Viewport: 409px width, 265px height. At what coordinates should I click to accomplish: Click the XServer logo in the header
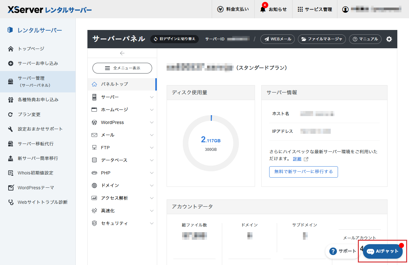pyautogui.click(x=50, y=9)
